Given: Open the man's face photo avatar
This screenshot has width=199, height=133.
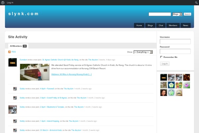Looking at the screenshot, I should pyautogui.click(x=164, y=92).
